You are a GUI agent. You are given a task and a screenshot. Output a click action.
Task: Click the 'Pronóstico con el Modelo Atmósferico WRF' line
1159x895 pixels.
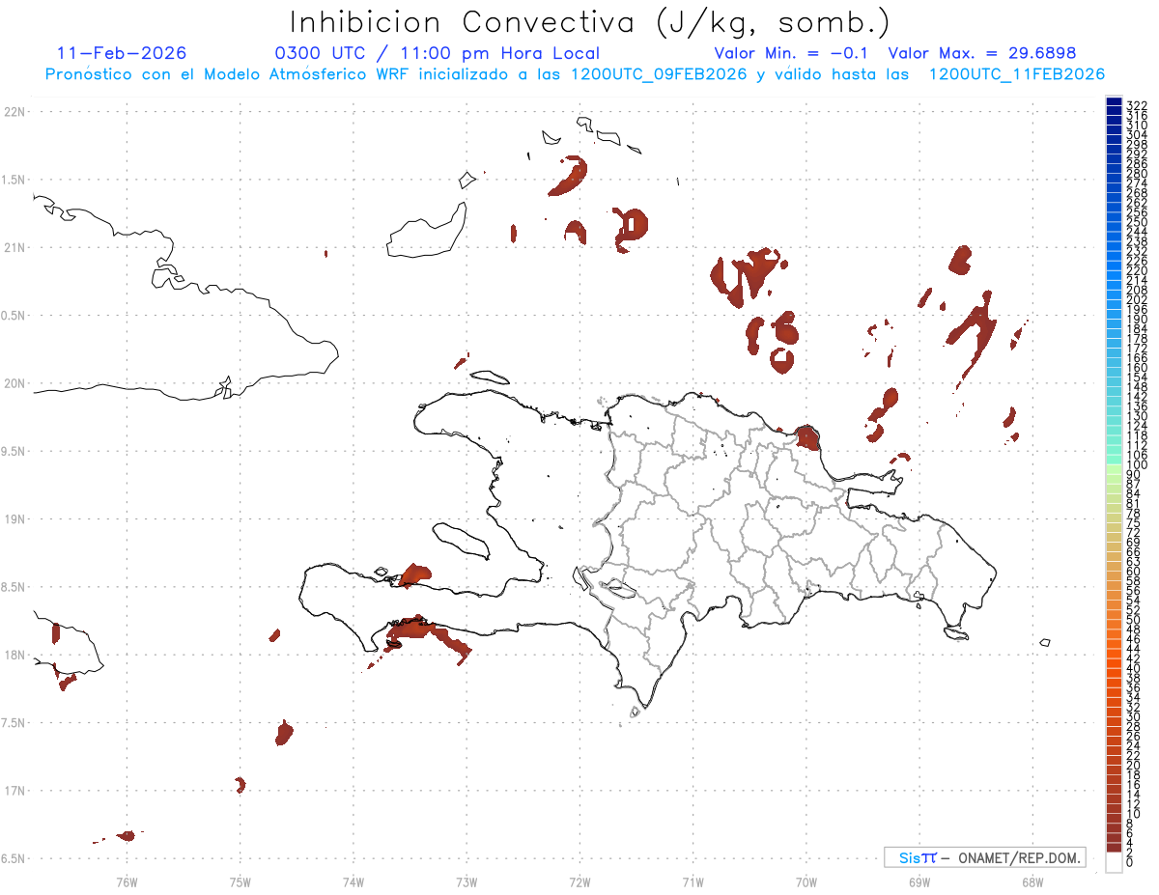[575, 74]
